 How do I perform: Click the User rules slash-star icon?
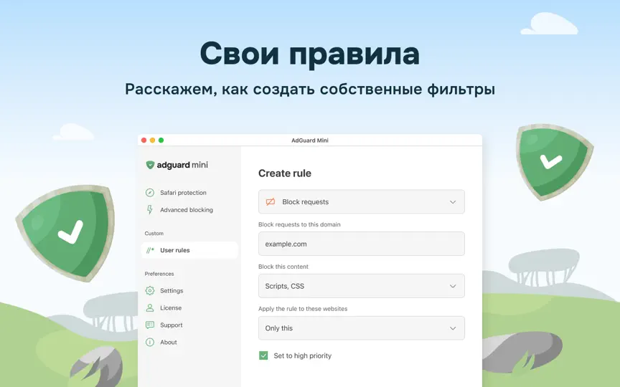point(150,250)
